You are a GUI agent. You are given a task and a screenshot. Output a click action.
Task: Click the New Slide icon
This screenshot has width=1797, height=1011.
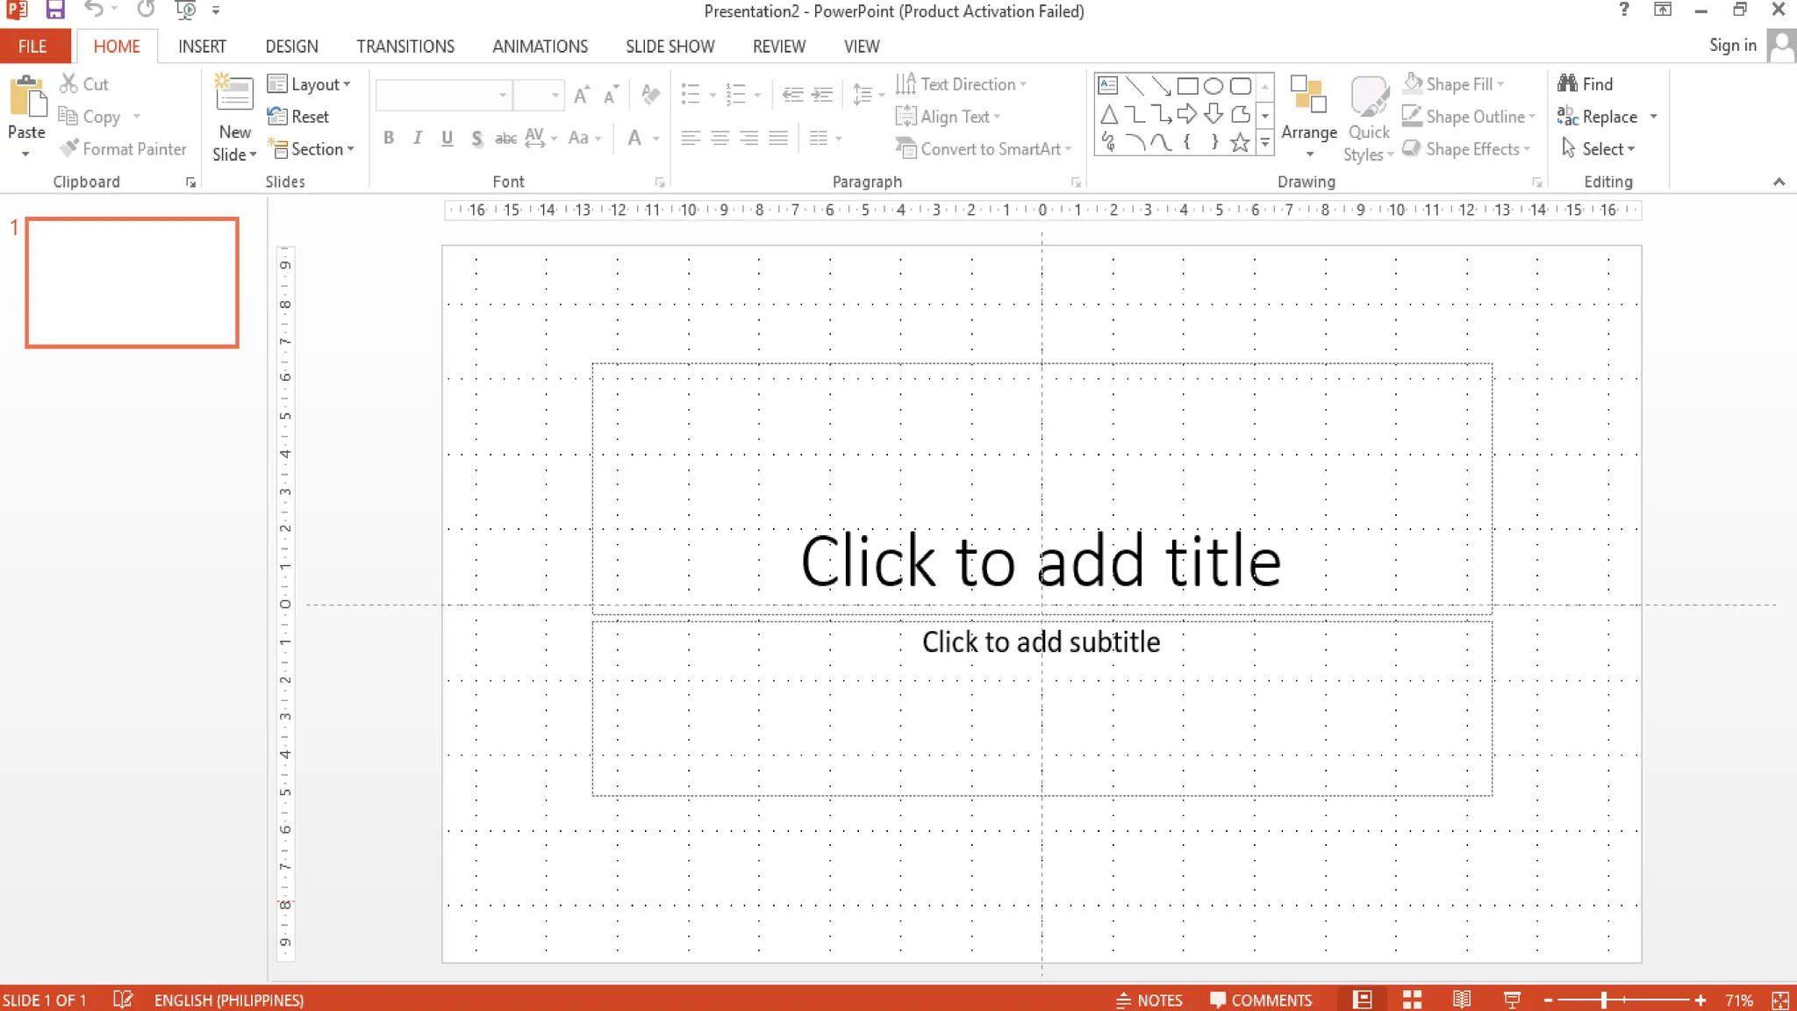pos(234,93)
